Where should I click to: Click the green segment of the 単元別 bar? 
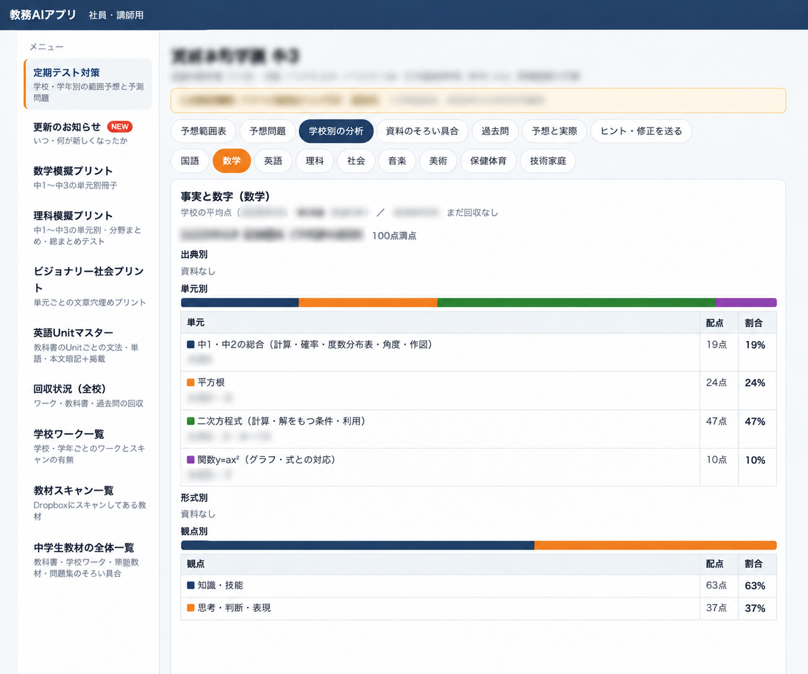(576, 303)
